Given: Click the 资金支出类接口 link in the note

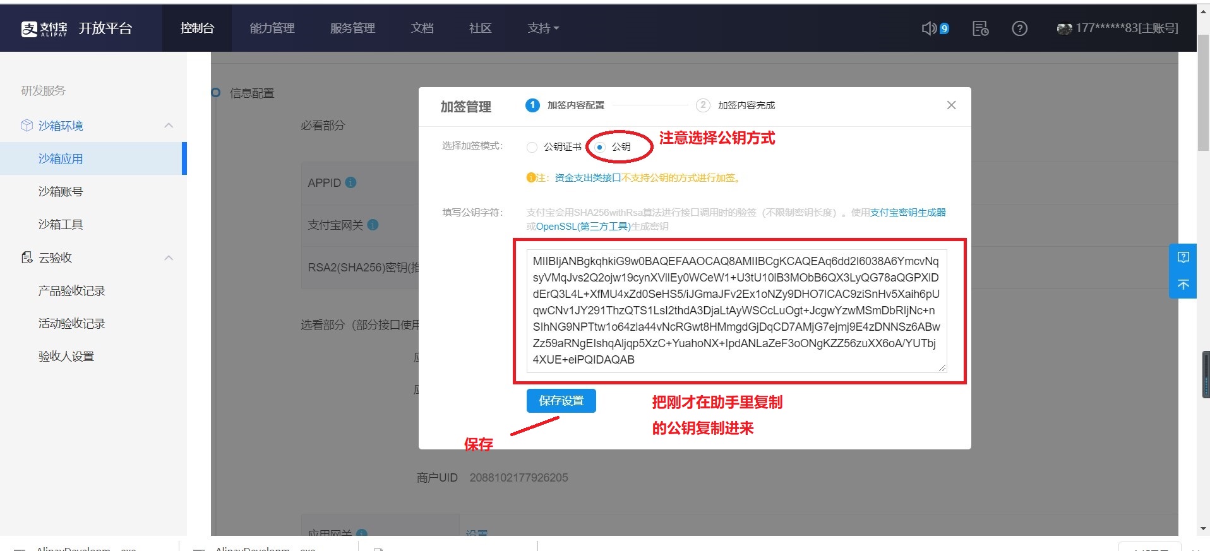Looking at the screenshot, I should (588, 178).
